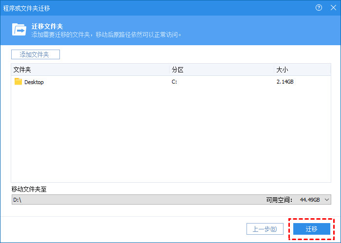Select the Desktop folder icon in list

19,82
